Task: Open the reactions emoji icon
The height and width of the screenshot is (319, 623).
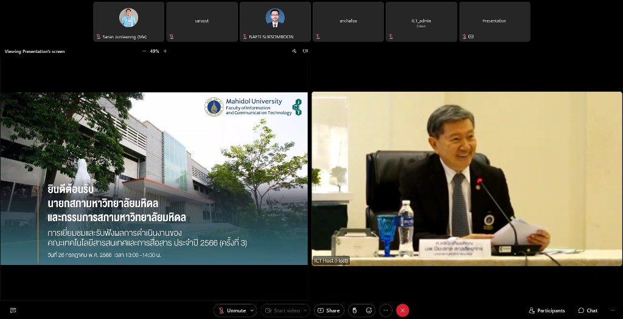Action: pos(369,310)
